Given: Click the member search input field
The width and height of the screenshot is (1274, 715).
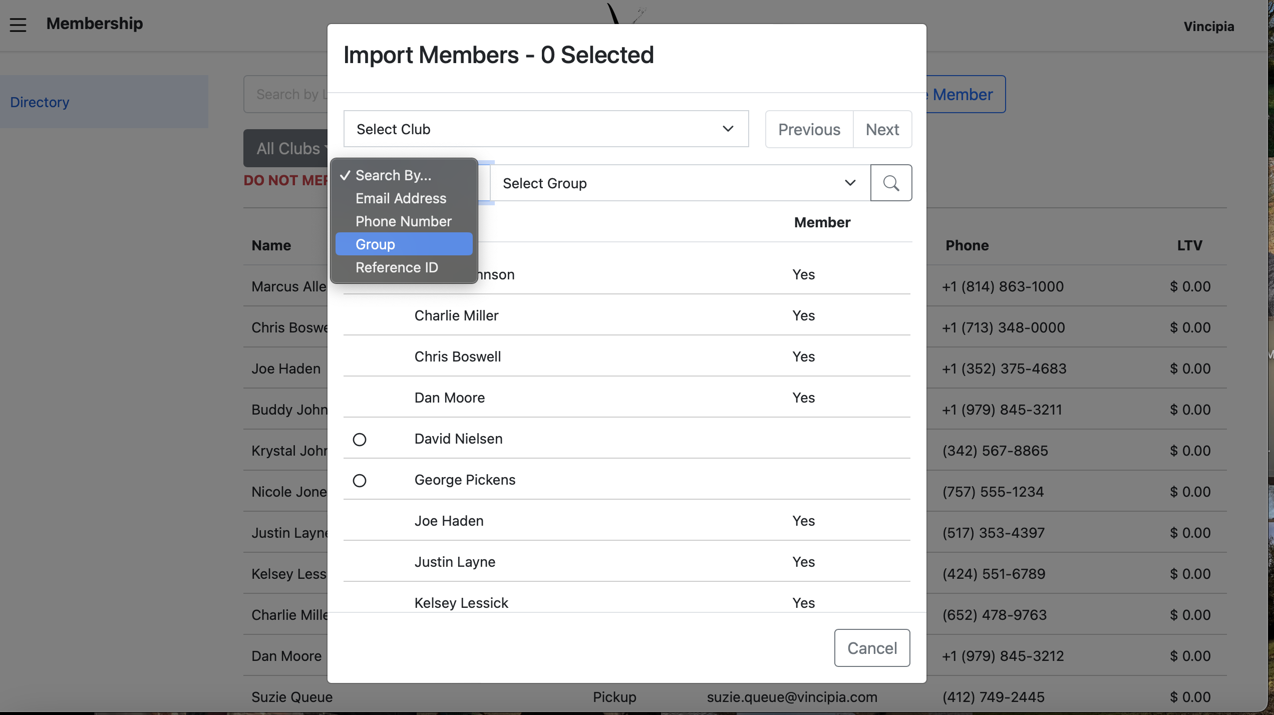Looking at the screenshot, I should pos(286,94).
